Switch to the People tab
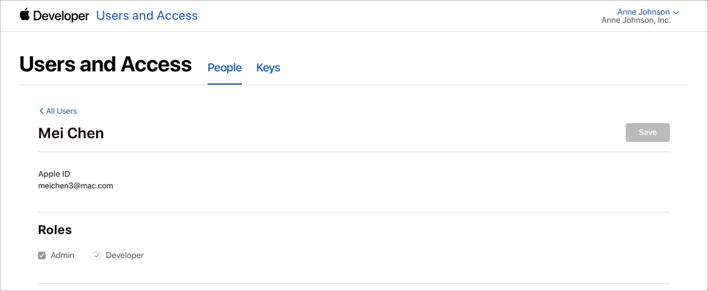708x291 pixels. 225,68
